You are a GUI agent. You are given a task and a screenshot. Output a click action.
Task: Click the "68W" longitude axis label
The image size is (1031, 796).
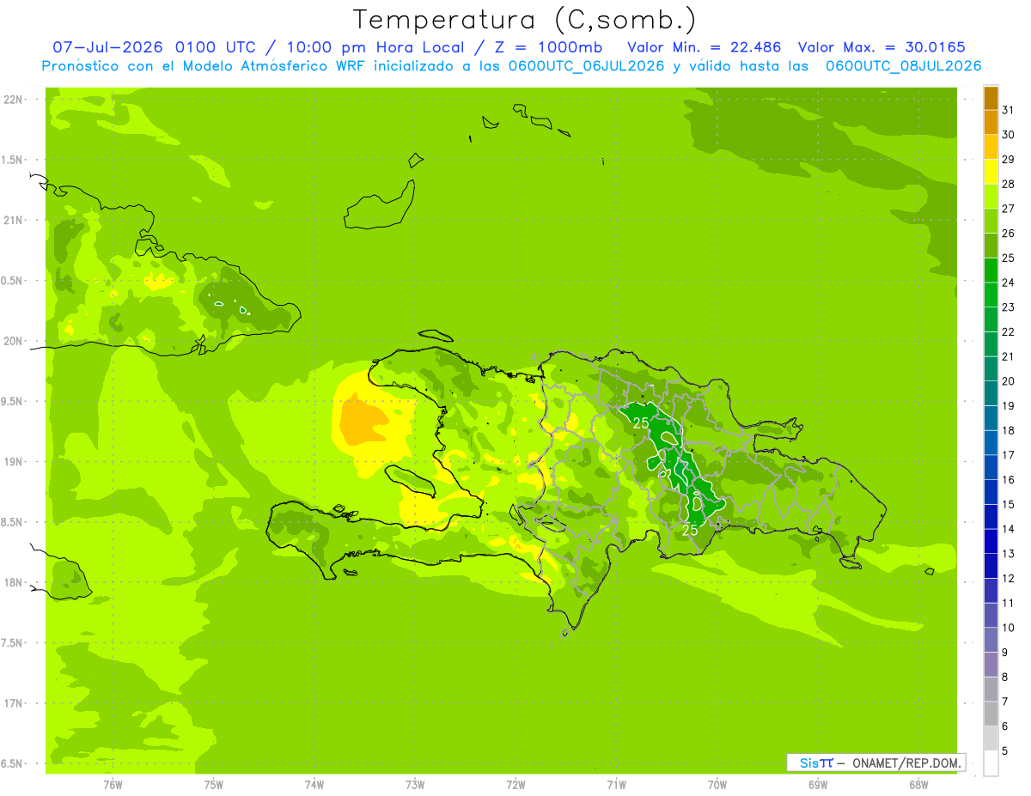click(x=918, y=785)
